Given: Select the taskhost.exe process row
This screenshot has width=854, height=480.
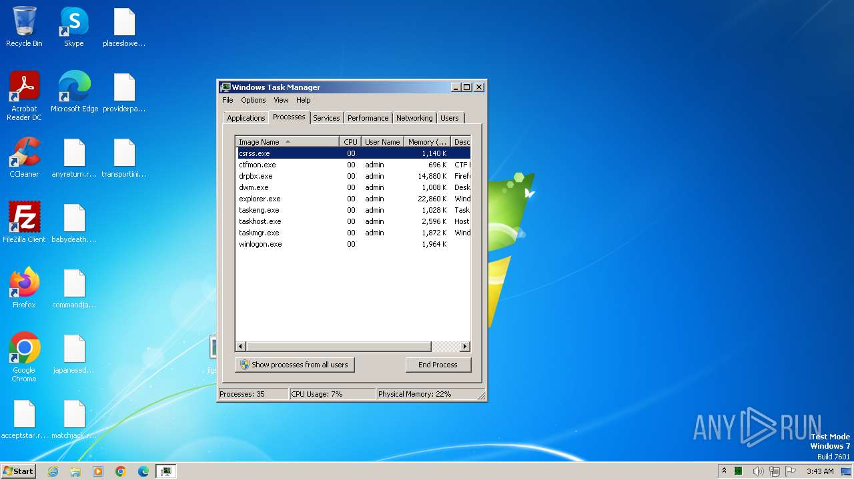Looking at the screenshot, I should pyautogui.click(x=353, y=221).
